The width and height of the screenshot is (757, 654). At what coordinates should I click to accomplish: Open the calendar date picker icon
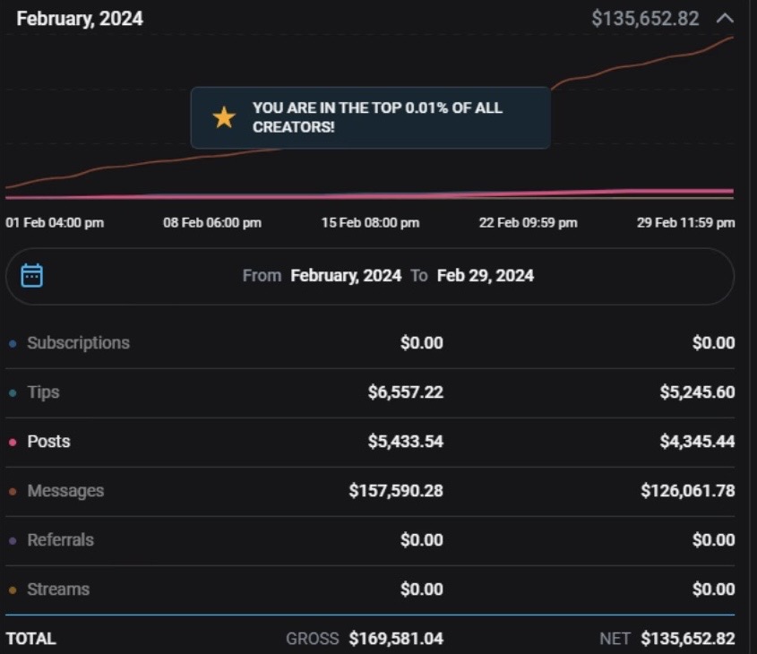point(33,276)
